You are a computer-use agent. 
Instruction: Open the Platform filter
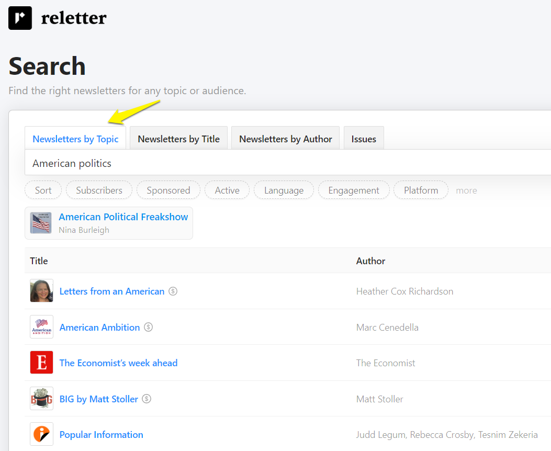tap(421, 190)
